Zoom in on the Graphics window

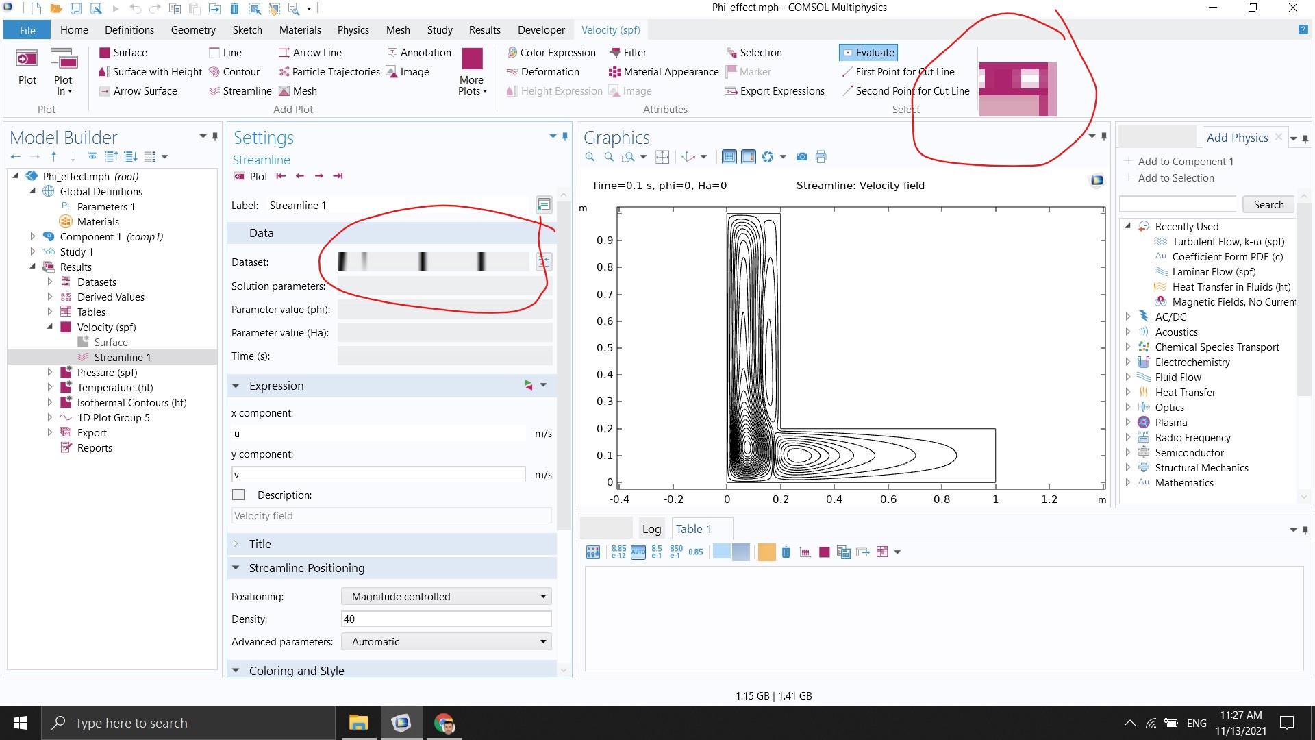click(590, 157)
